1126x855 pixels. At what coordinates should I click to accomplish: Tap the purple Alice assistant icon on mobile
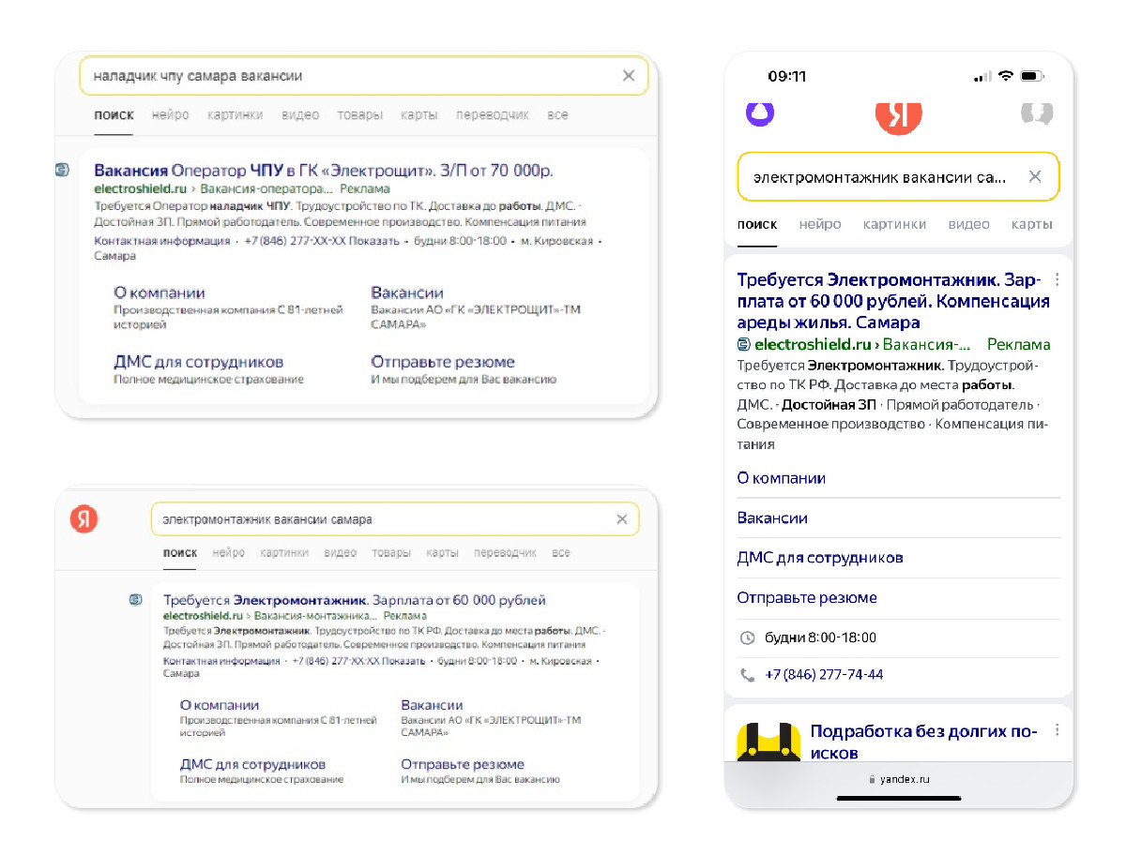tap(760, 113)
